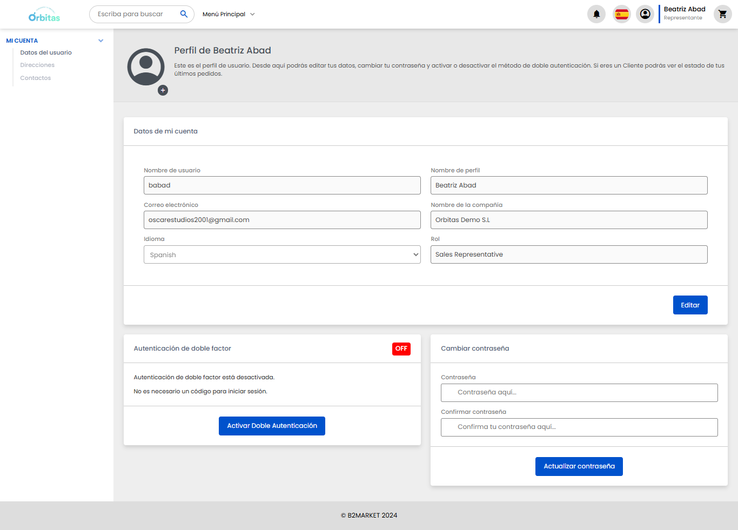The height and width of the screenshot is (530, 738).
Task: Toggle the OFF two-factor authentication badge
Action: coord(401,349)
